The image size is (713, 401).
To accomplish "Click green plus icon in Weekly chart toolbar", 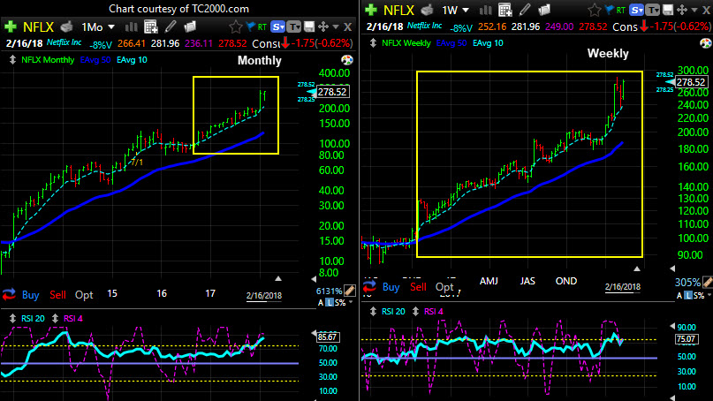I will click(x=371, y=10).
